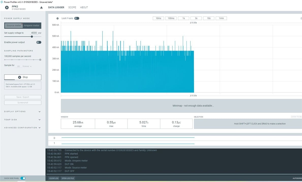The image size is (302, 182).
Task: Switch to the Scope tab
Action: point(72,7)
